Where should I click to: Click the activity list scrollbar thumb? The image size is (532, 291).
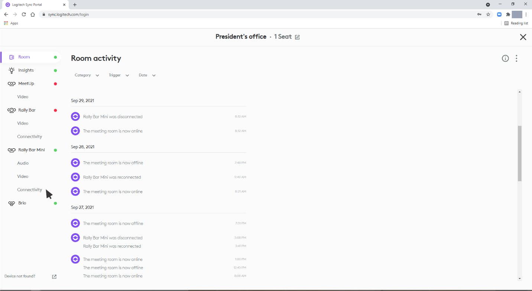pyautogui.click(x=520, y=153)
